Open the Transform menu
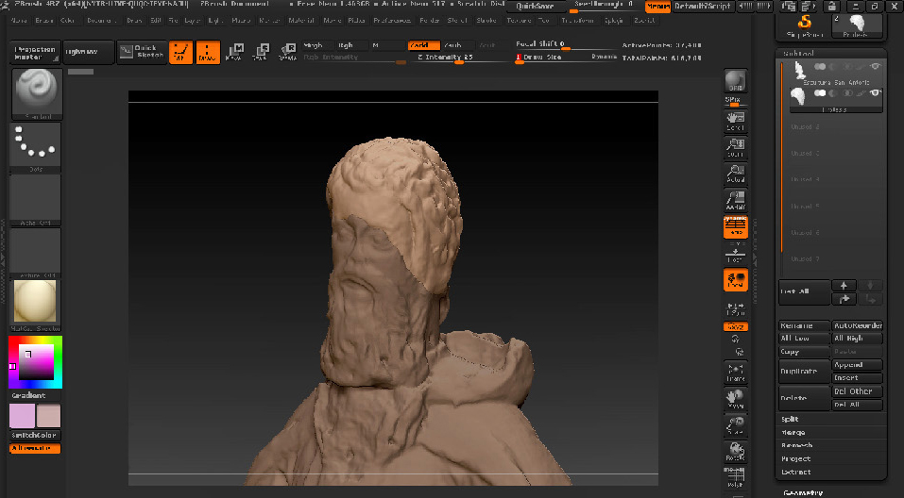The width and height of the screenshot is (904, 498). tap(577, 20)
